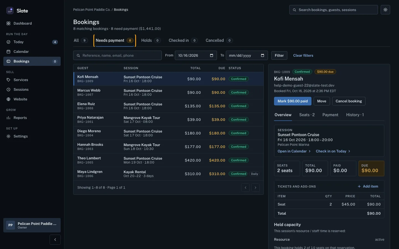Open Maya Lindgren's Kayak Rental booking
399x249 pixels.
tap(168, 174)
